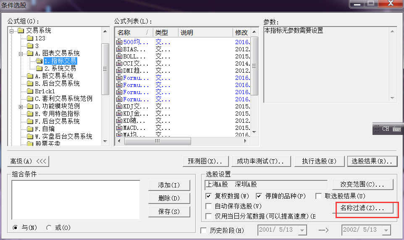Image resolution: width=404 pixels, height=240 pixels.
Task: Click the BOLL formula icon
Action: (x=119, y=56)
